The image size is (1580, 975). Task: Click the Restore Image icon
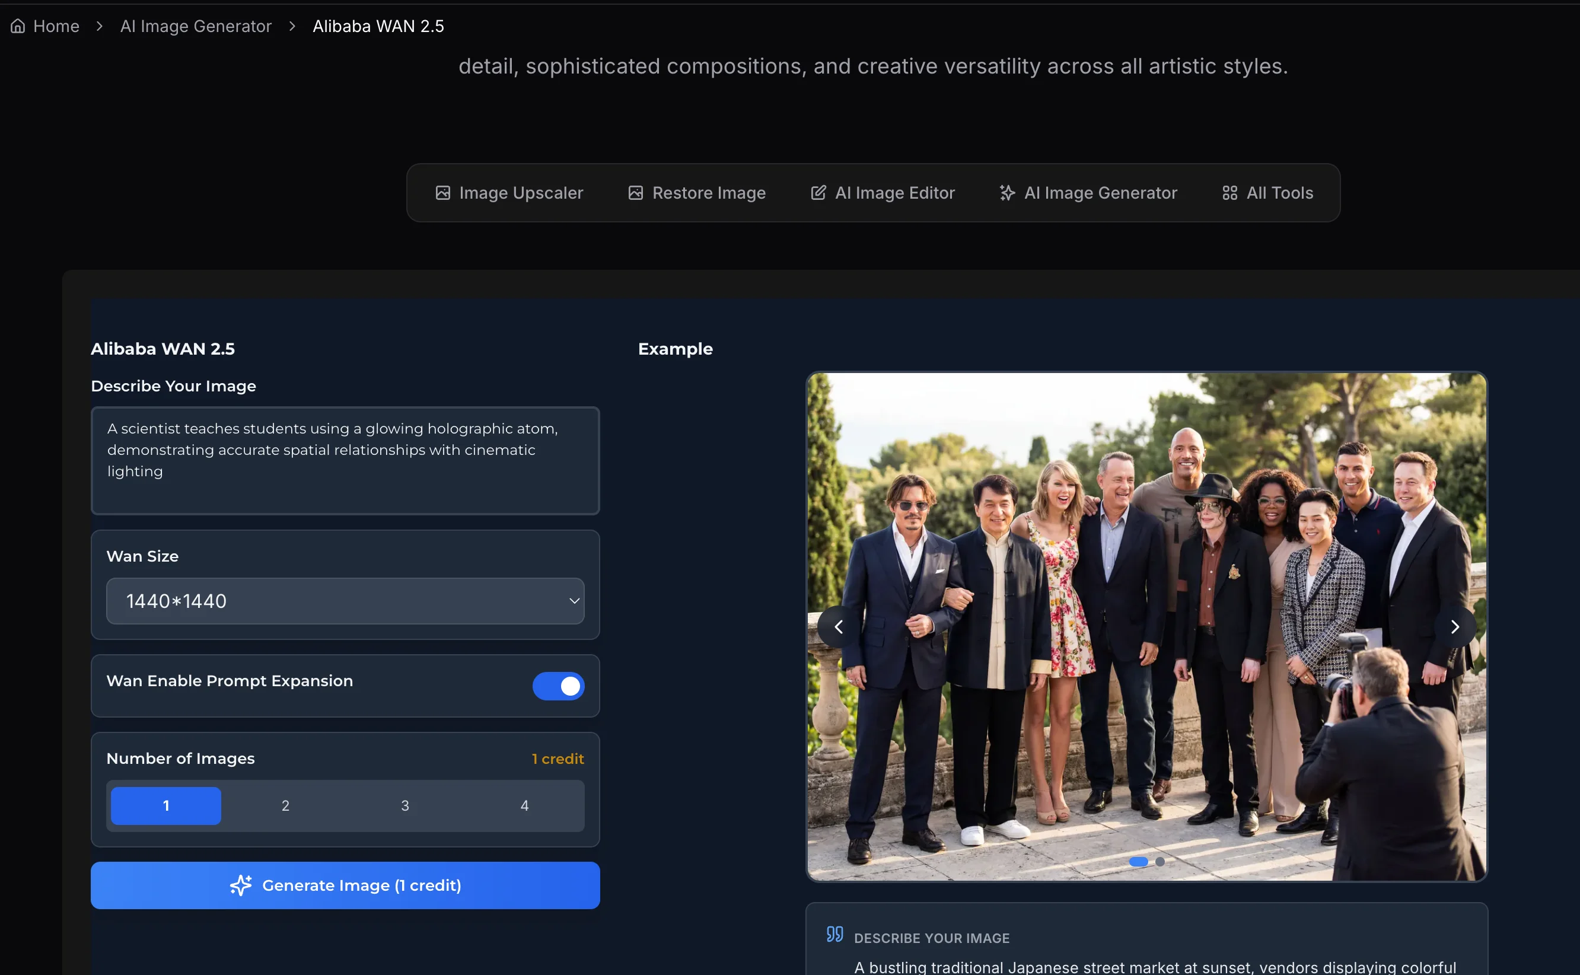pos(635,193)
